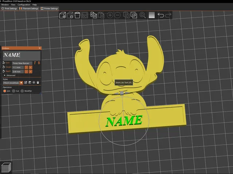The width and height of the screenshot is (233, 174).
Task: Click the Search magnifier icon
Action: click(143, 15)
